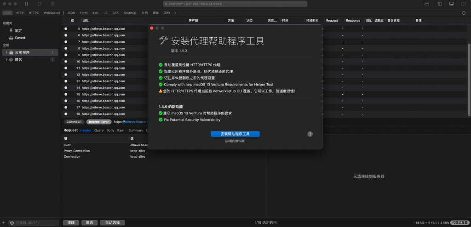Click the 筛选 button at bottom
471x227 pixels.
point(90,223)
